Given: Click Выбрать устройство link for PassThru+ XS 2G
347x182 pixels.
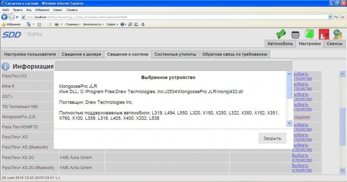Looking at the screenshot, I should (x=302, y=158).
